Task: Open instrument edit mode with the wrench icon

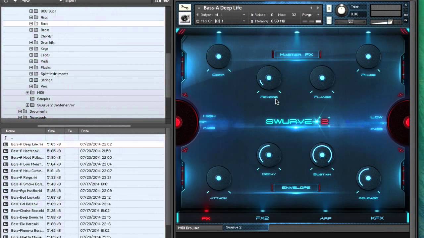Action: click(185, 8)
